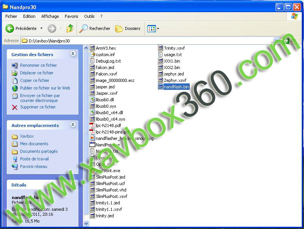304x229 pixels.
Task: Select the trinity.jed file icon
Action: click(92, 216)
